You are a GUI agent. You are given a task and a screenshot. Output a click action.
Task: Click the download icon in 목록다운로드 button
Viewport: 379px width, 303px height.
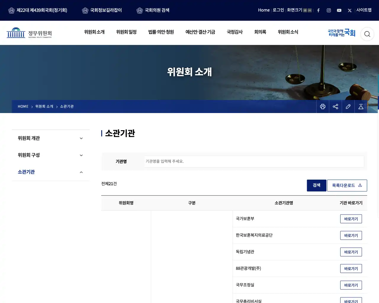coord(360,185)
